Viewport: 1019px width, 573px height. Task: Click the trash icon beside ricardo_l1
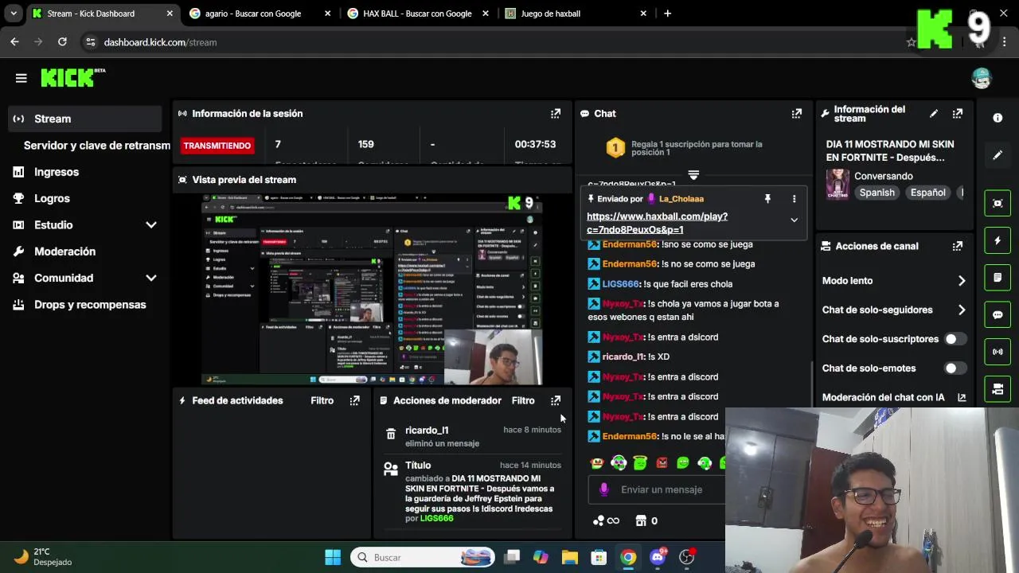click(x=391, y=434)
